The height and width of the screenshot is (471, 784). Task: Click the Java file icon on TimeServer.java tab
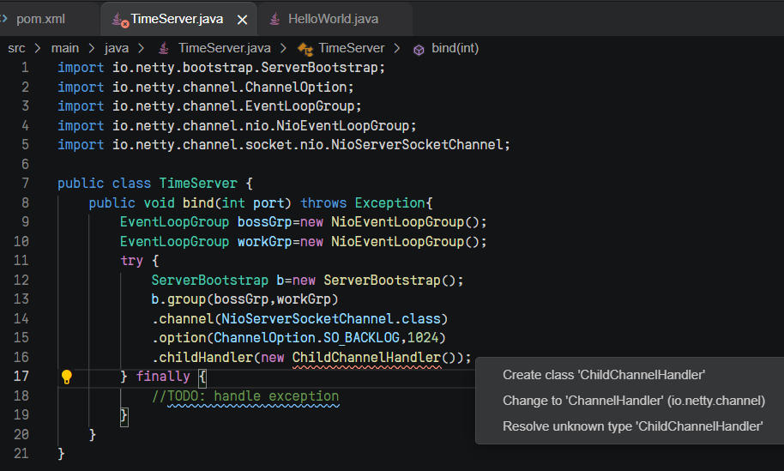tap(119, 20)
